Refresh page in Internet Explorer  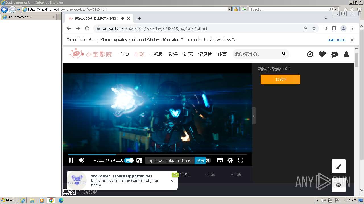click(x=244, y=9)
